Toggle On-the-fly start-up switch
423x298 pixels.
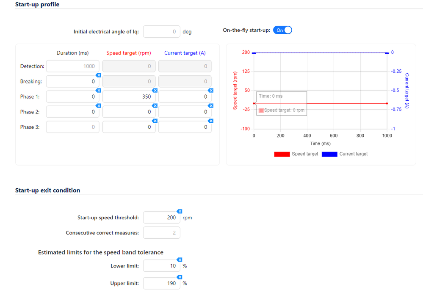tap(282, 30)
